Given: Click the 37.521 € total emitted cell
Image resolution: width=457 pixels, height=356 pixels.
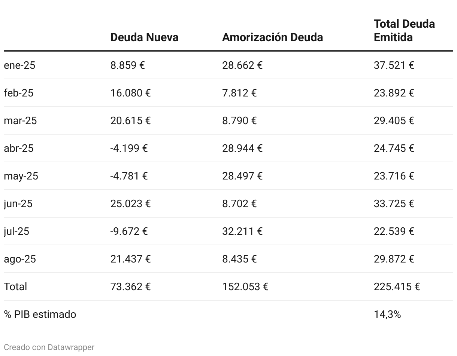Looking at the screenshot, I should click(x=394, y=65).
